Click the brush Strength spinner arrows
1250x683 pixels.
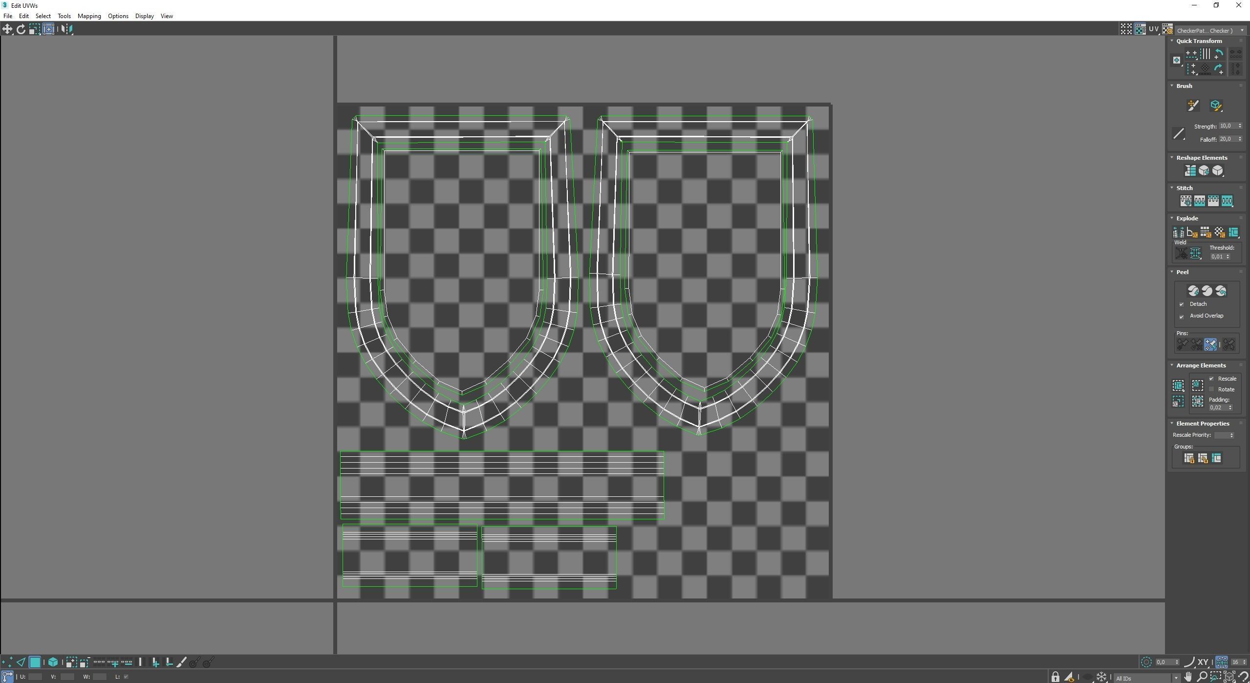point(1240,126)
